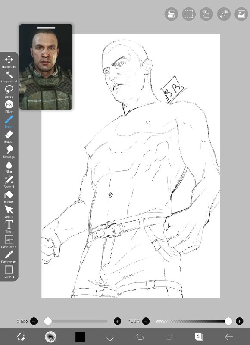Image resolution: width=250 pixels, height=345 pixels.
Task: Open the FX Filter tool
Action: point(9,107)
